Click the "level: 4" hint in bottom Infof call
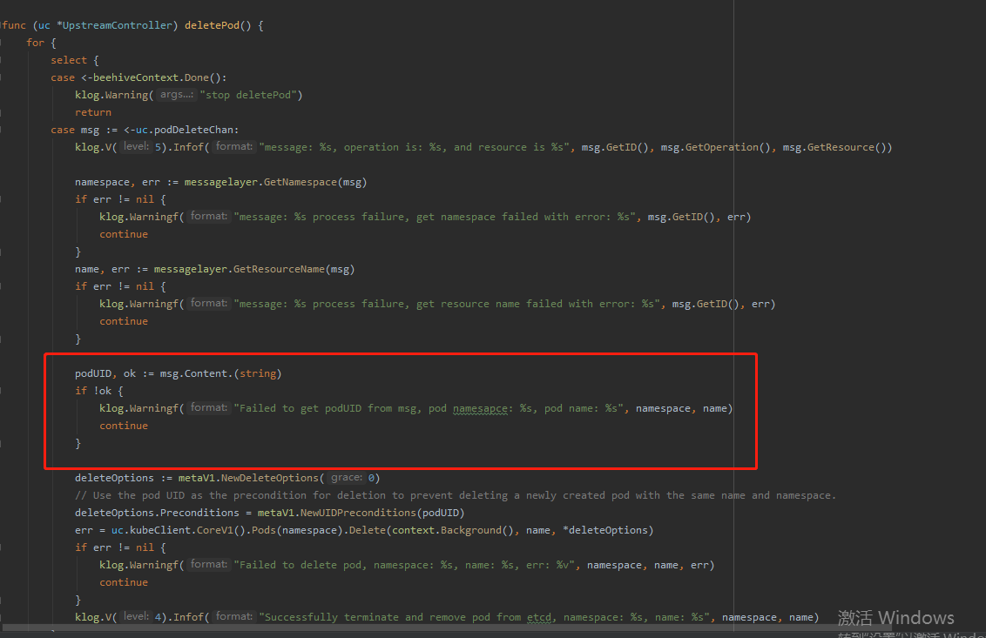 tap(136, 616)
